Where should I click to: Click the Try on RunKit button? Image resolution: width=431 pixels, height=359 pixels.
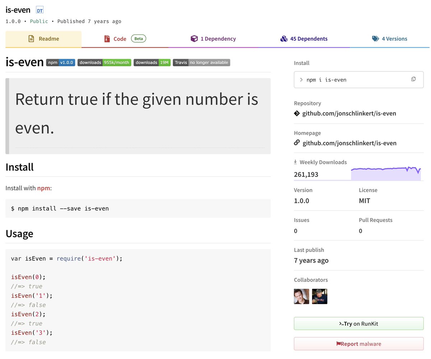(x=358, y=323)
